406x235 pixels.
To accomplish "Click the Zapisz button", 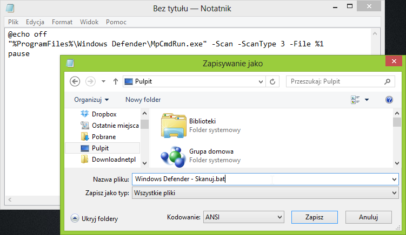I will click(314, 217).
